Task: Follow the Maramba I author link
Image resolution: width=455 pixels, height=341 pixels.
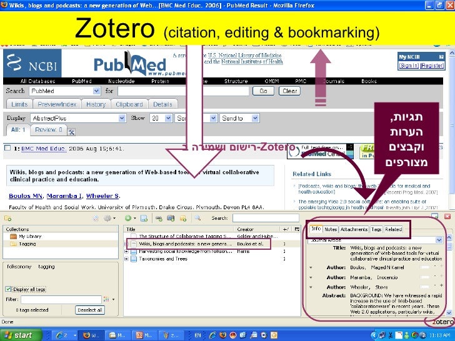Action: (64, 195)
